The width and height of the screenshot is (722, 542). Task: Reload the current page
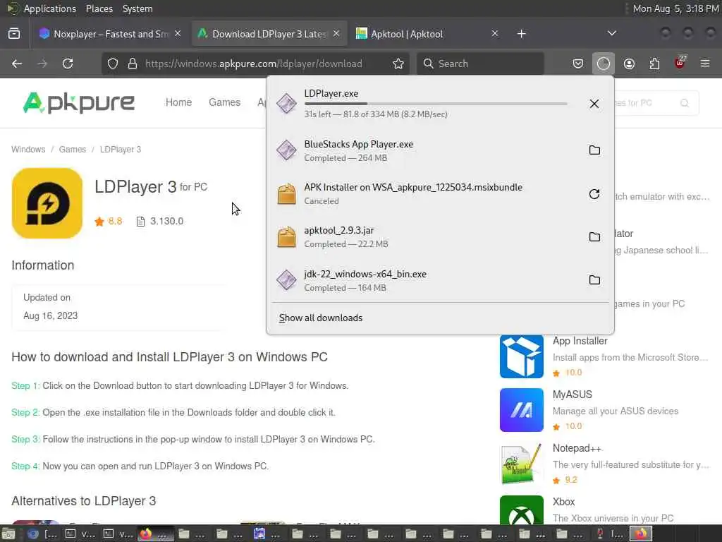point(68,64)
